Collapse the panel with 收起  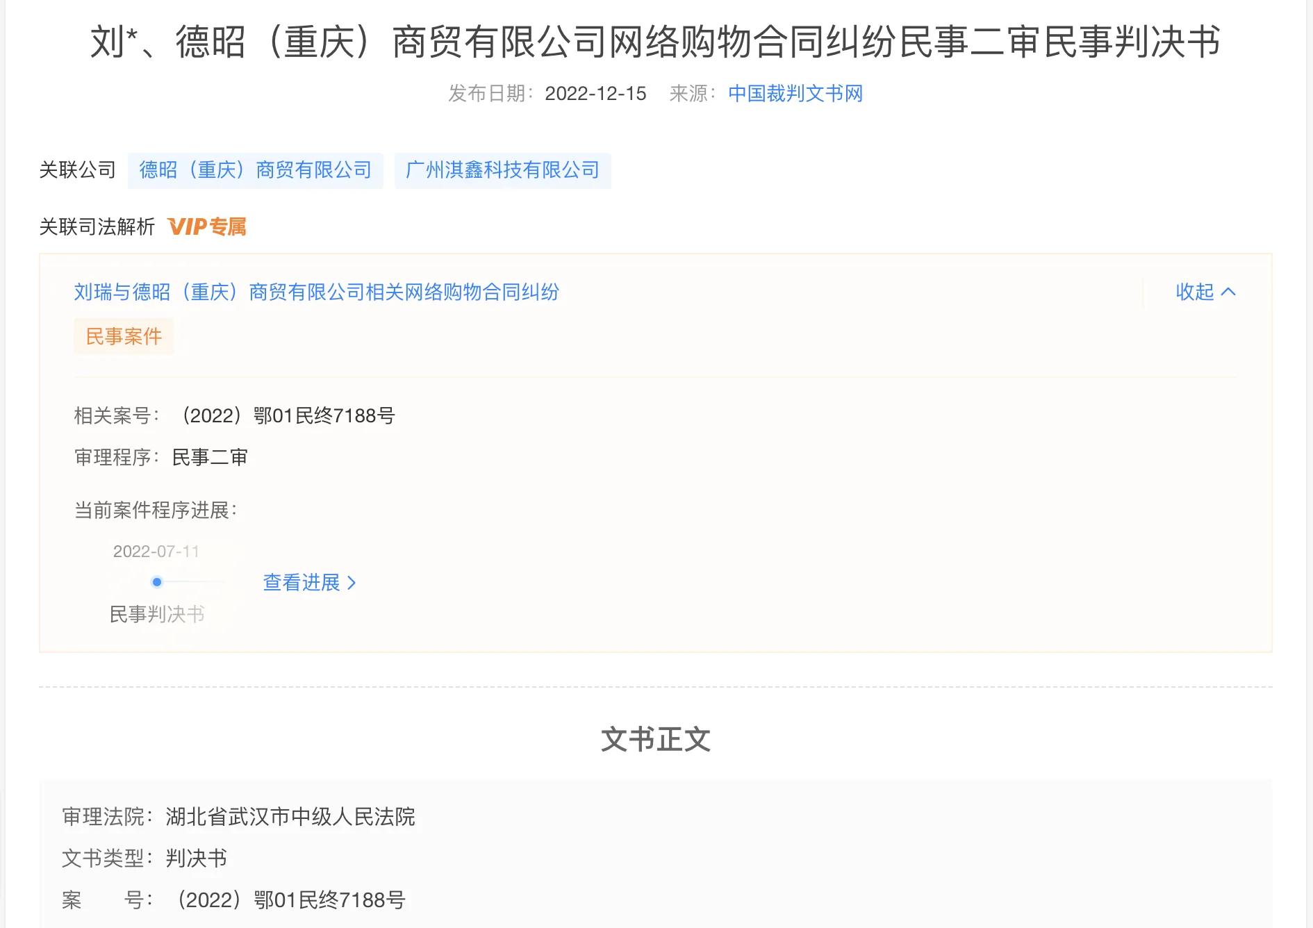click(1206, 292)
